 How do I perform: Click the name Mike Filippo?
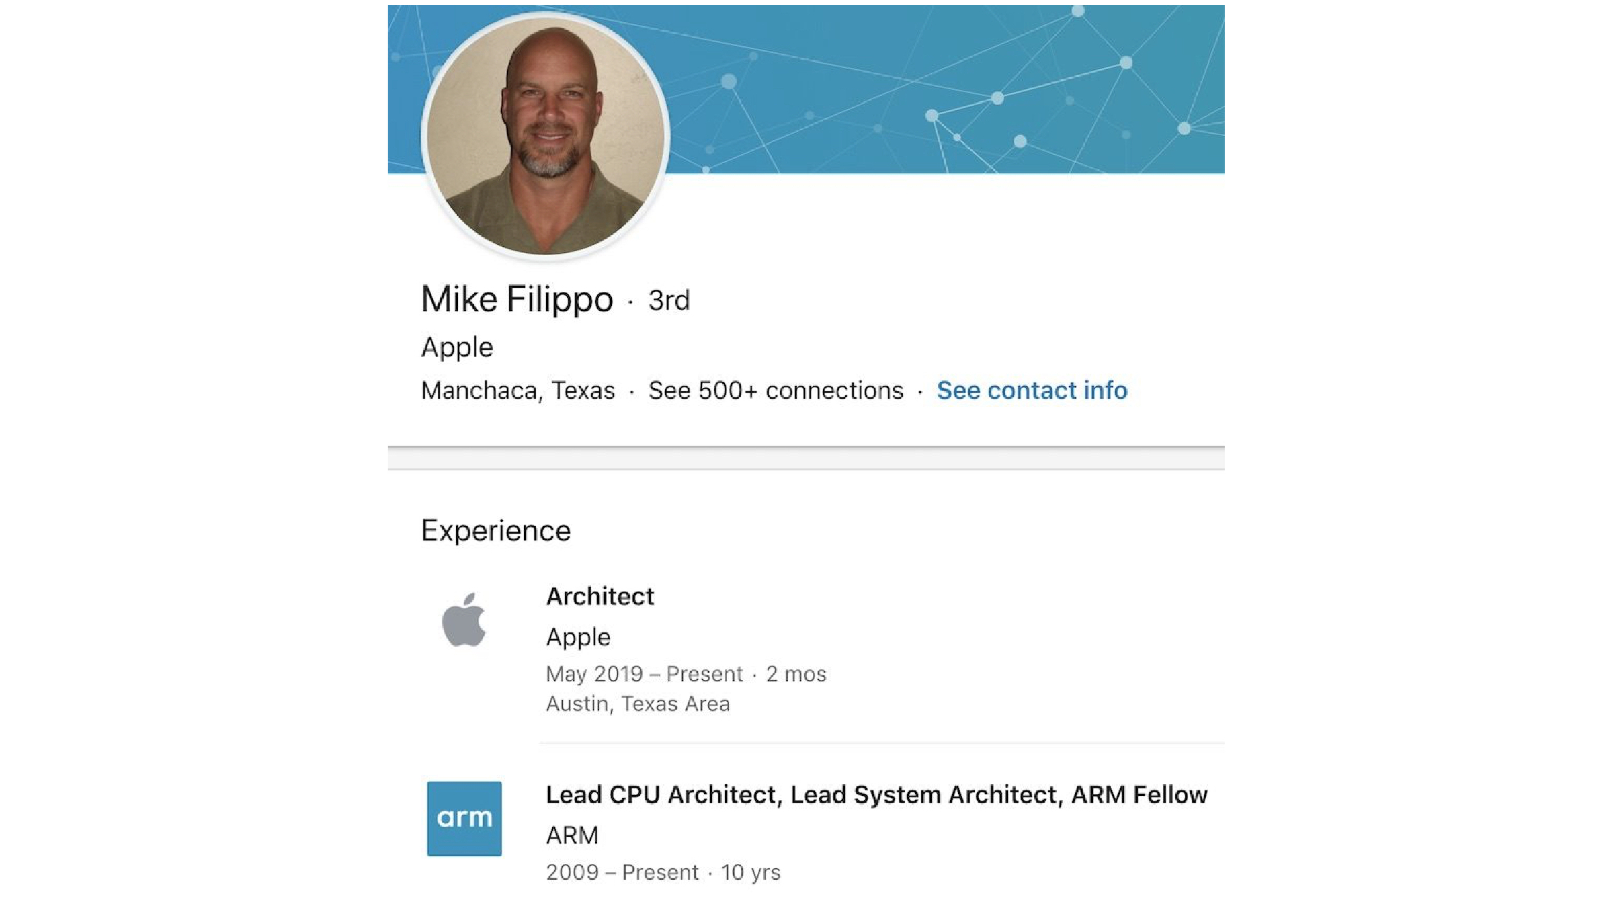click(x=517, y=299)
